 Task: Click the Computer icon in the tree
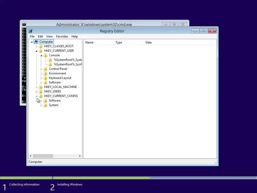[36, 42]
